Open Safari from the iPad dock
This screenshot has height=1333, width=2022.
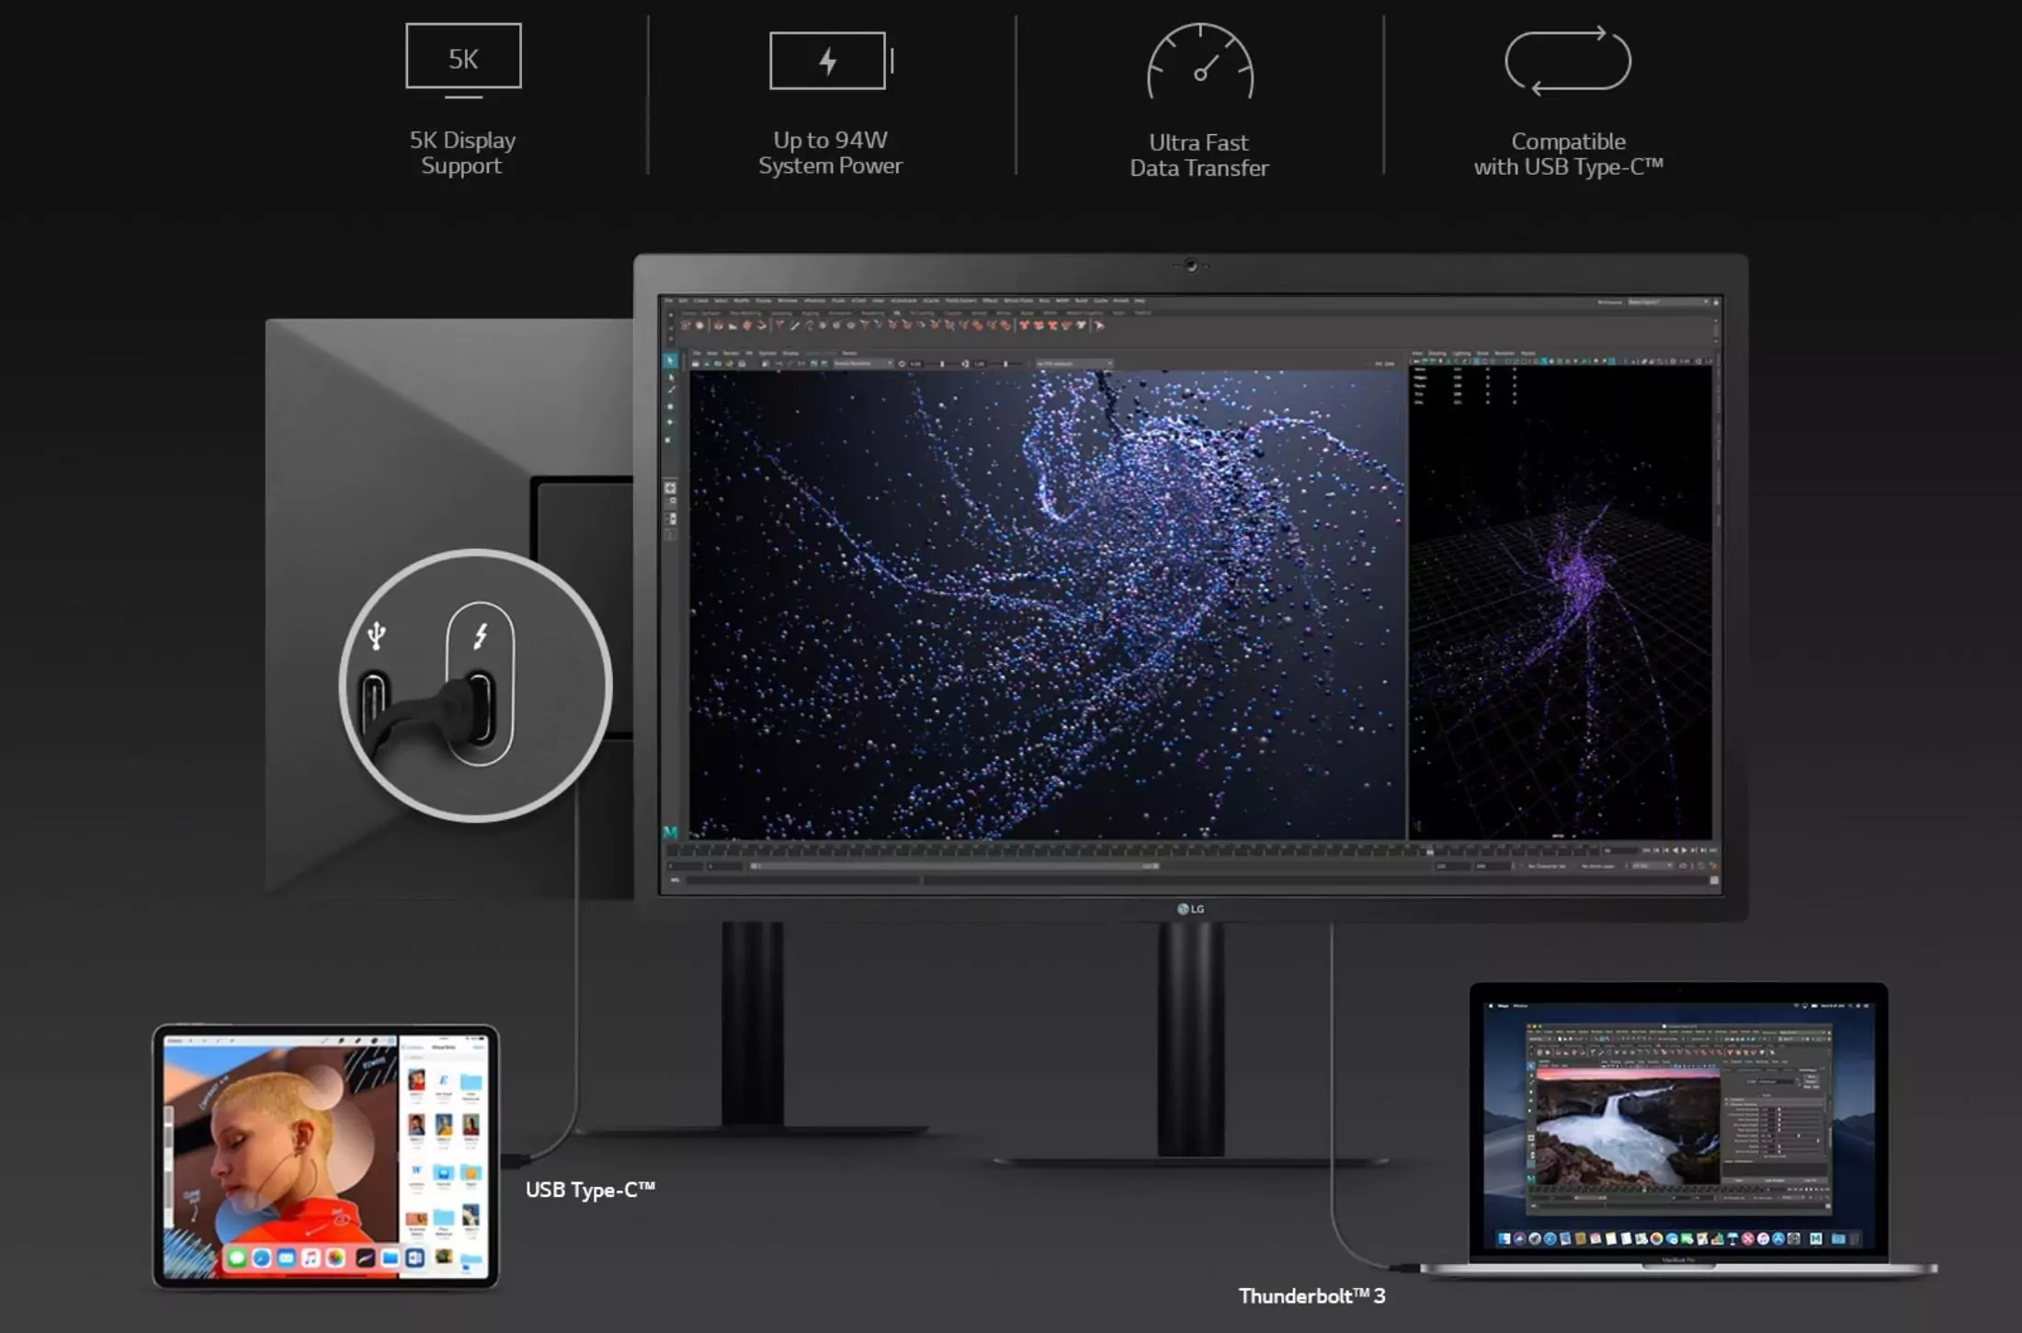point(262,1258)
